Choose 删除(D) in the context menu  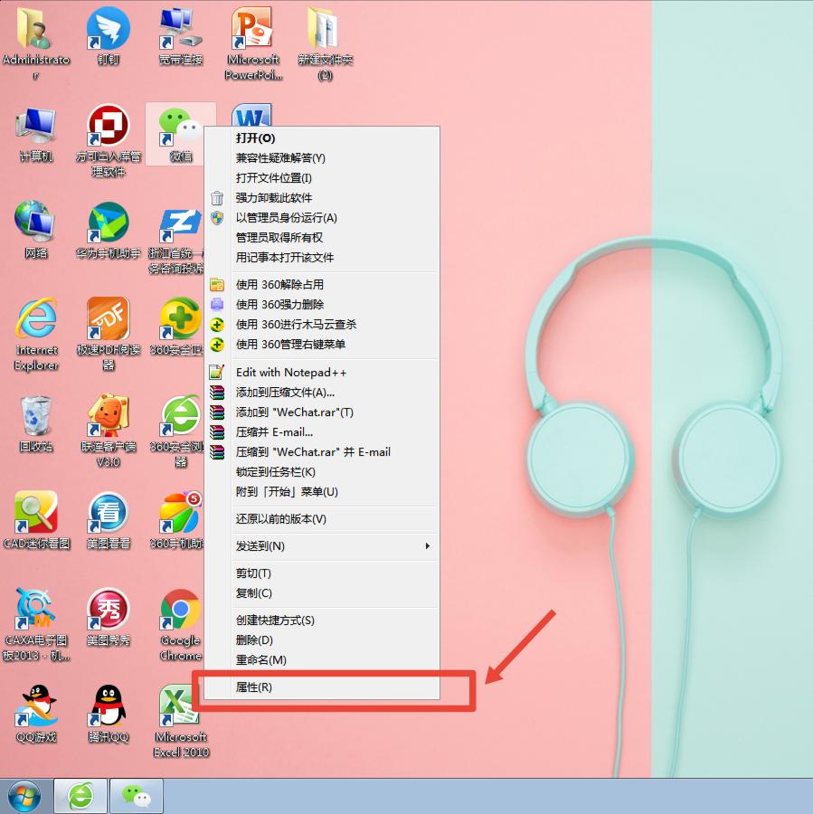pos(322,640)
